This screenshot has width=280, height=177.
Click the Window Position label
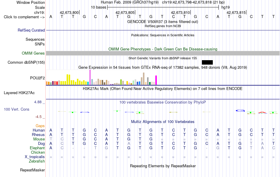[x=31, y=2]
